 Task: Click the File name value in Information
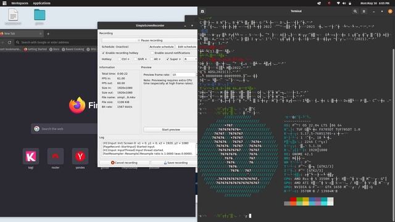126,97
